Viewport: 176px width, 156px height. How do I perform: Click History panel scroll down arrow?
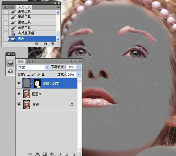click(x=58, y=39)
